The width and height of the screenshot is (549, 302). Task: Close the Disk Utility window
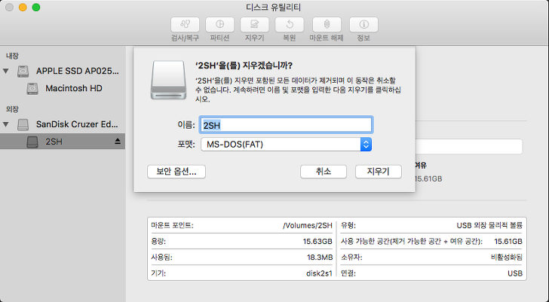[10, 8]
